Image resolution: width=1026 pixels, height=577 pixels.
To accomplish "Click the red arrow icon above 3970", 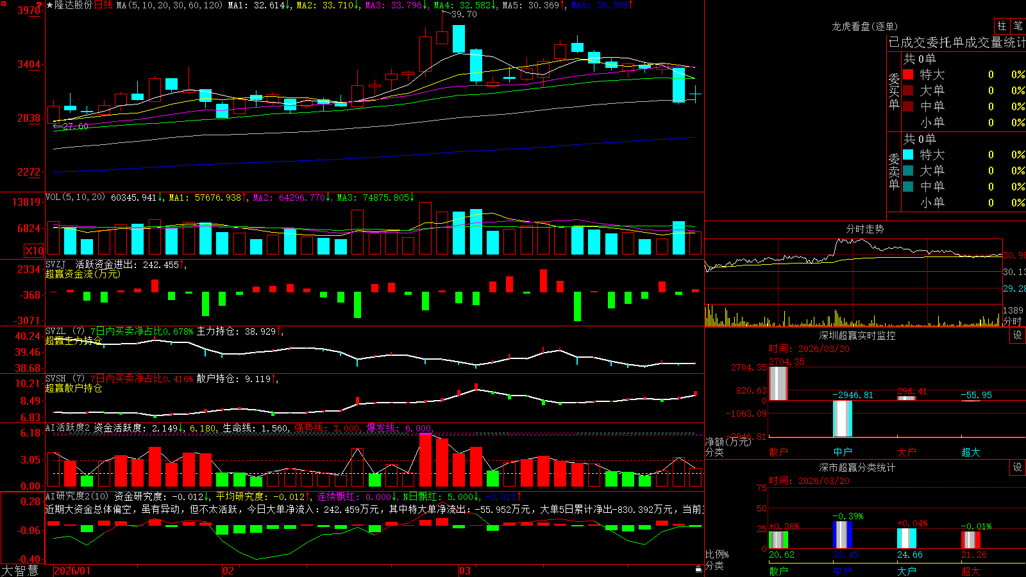I will point(40,4).
